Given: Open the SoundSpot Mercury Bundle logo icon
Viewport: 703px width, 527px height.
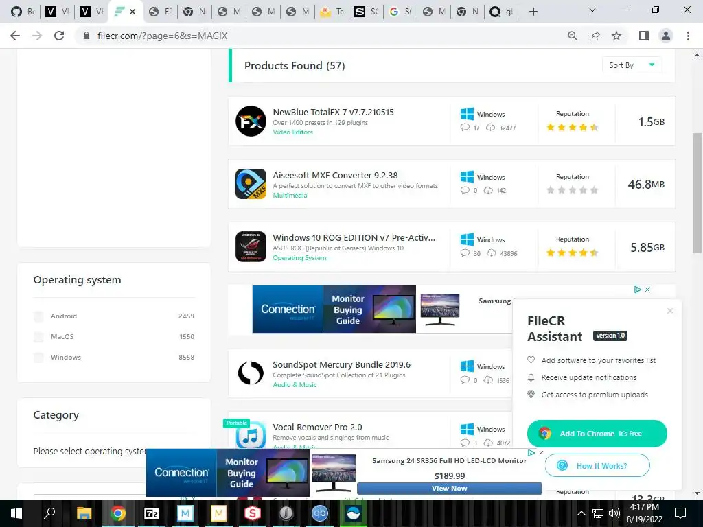Looking at the screenshot, I should [x=251, y=373].
